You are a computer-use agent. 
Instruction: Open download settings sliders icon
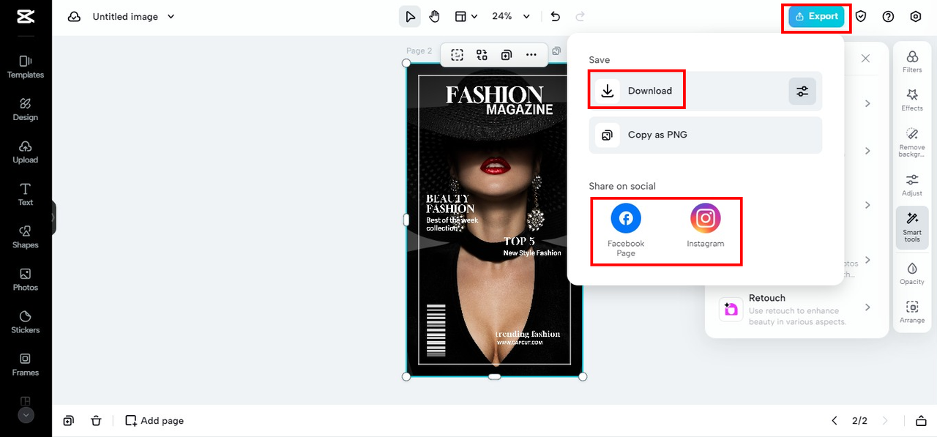(x=802, y=91)
